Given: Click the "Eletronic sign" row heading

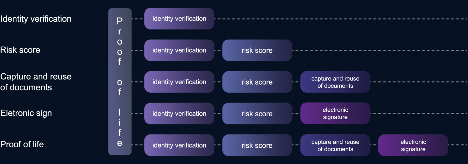Looking at the screenshot, I should click(x=26, y=113).
